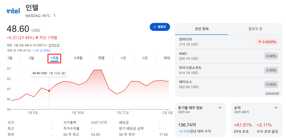Image resolution: width=286 pixels, height=140 pixels.
Task: Expand the 분기별 재무 정보 card chevron
Action: tap(220, 108)
